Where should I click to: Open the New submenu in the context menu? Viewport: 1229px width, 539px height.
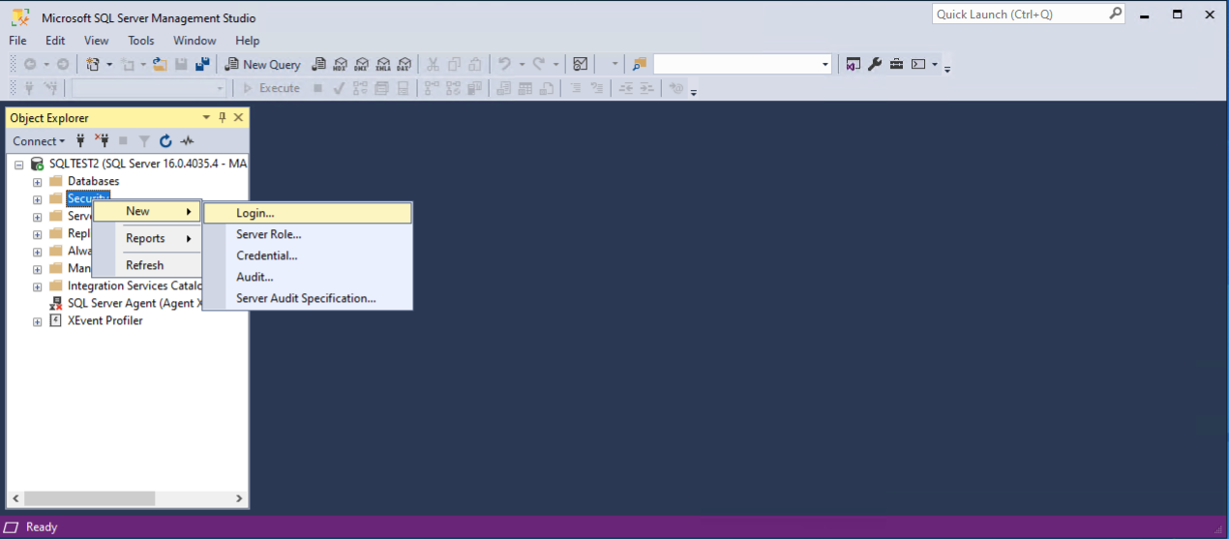(147, 211)
